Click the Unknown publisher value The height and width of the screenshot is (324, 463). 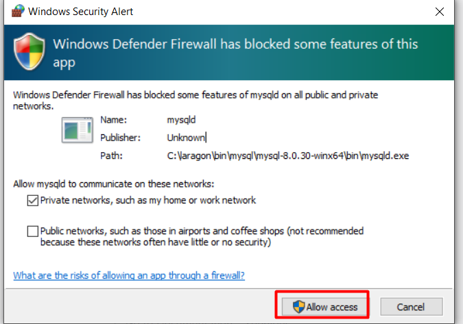pos(186,138)
